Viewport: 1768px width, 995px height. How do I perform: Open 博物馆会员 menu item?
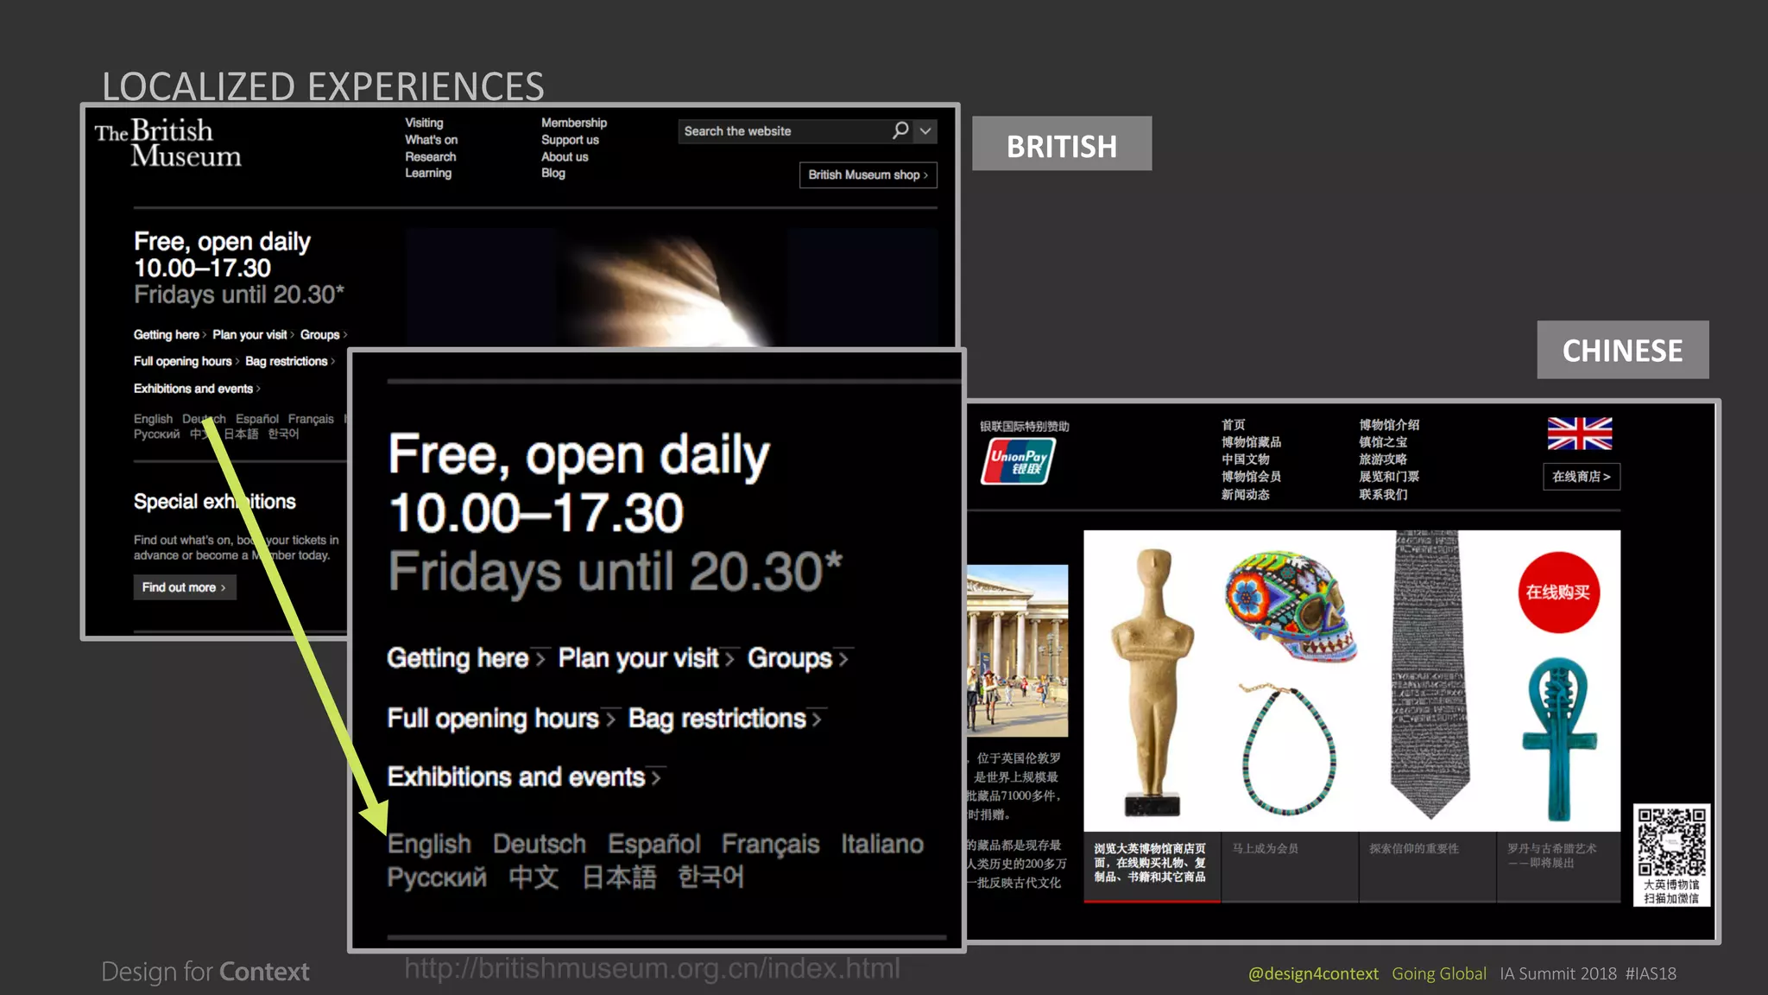point(1251,477)
